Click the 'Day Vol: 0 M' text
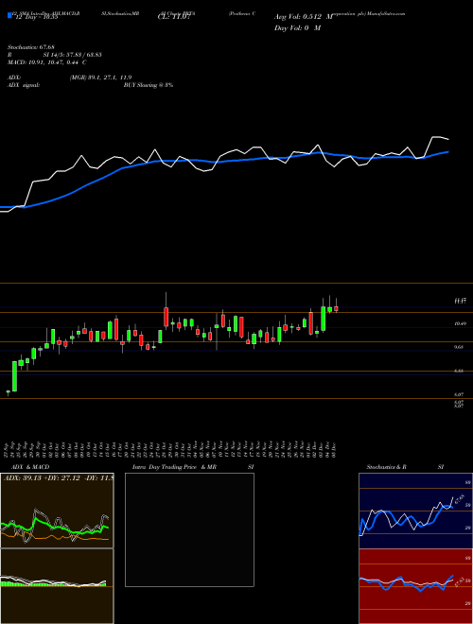473x624 pixels. pos(297,28)
